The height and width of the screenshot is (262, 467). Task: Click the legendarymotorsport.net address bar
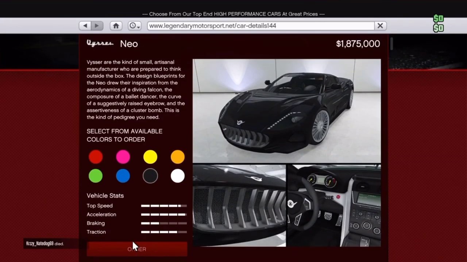(x=261, y=25)
